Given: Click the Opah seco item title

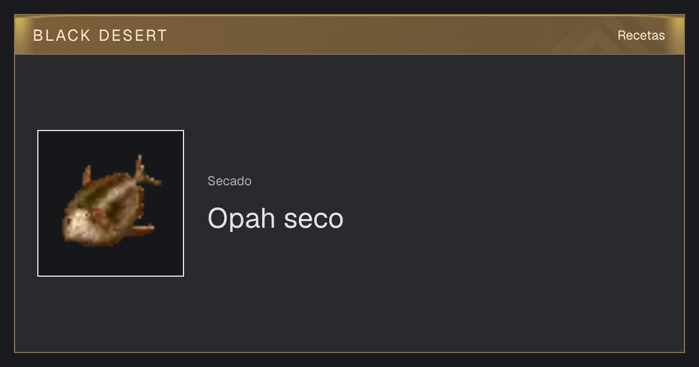Looking at the screenshot, I should click(x=276, y=218).
